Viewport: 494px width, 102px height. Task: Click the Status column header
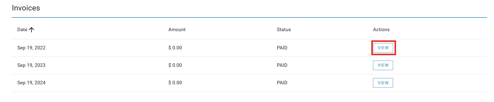tap(284, 30)
